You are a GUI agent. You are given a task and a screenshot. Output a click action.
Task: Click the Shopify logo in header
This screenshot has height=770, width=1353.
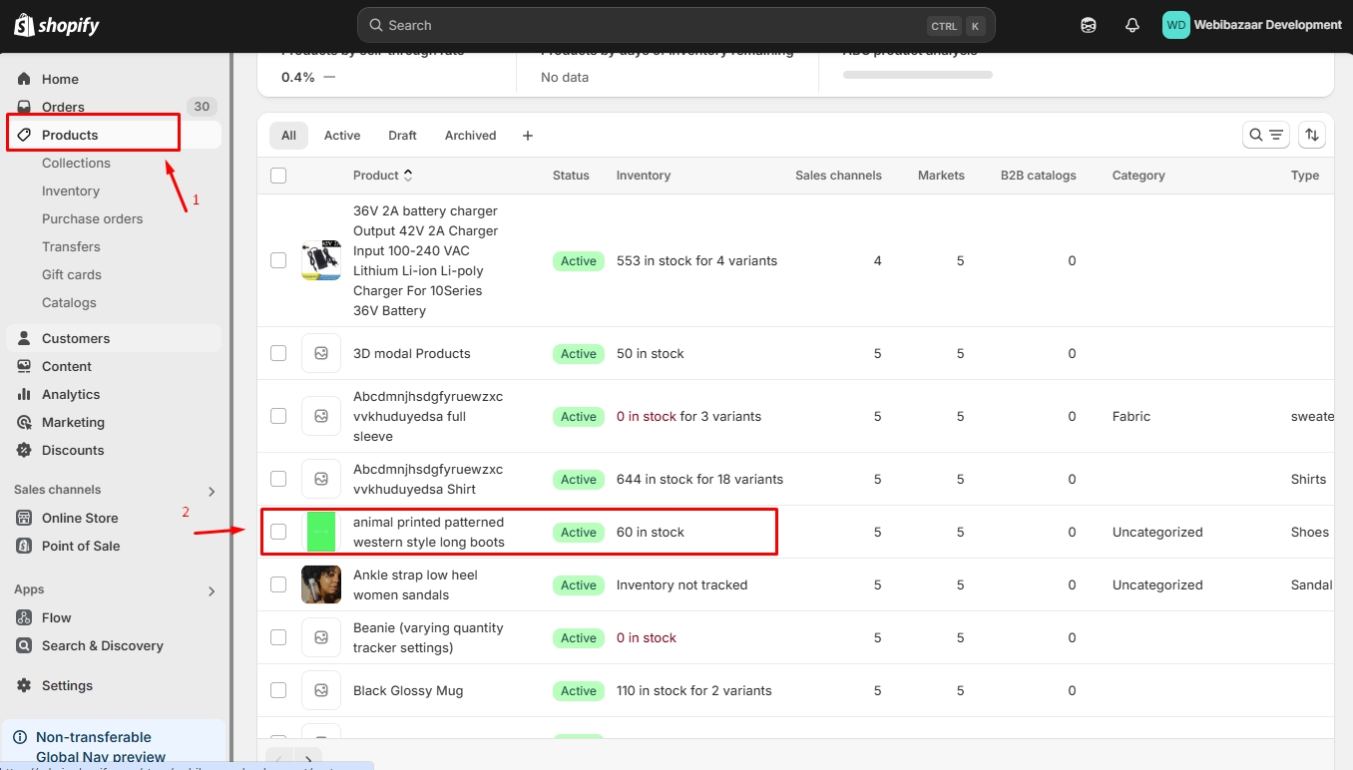pyautogui.click(x=57, y=26)
